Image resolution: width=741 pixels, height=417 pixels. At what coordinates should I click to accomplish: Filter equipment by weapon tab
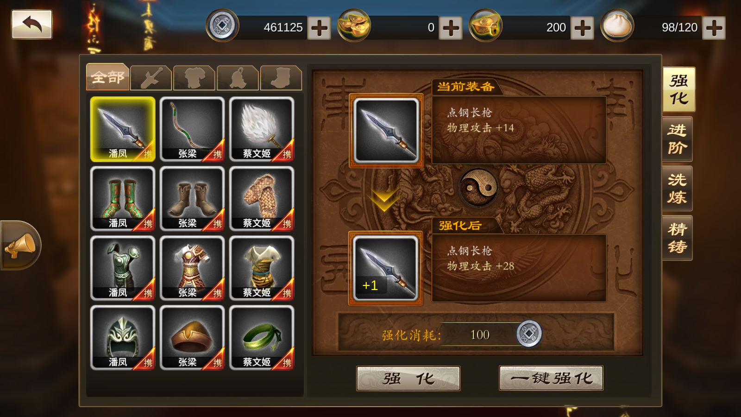point(151,77)
